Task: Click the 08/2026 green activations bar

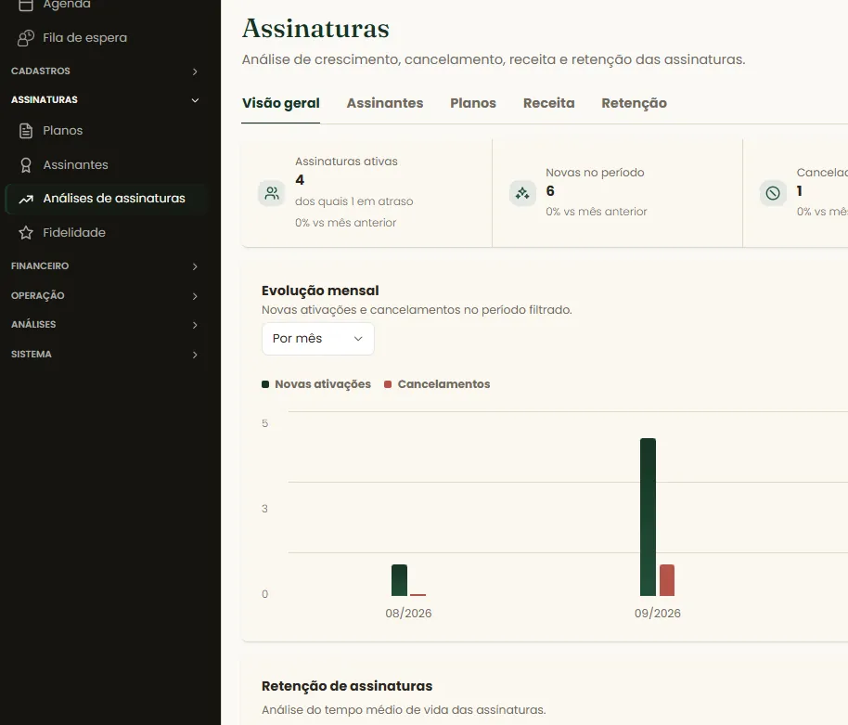Action: (399, 580)
